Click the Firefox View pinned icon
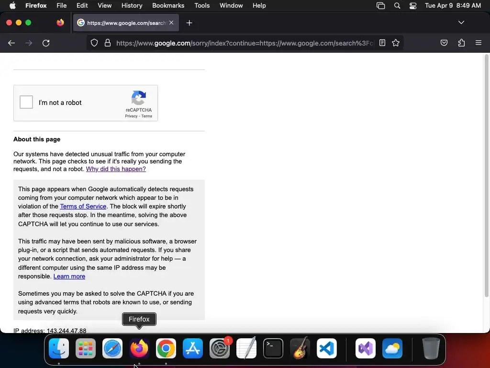 [60, 23]
